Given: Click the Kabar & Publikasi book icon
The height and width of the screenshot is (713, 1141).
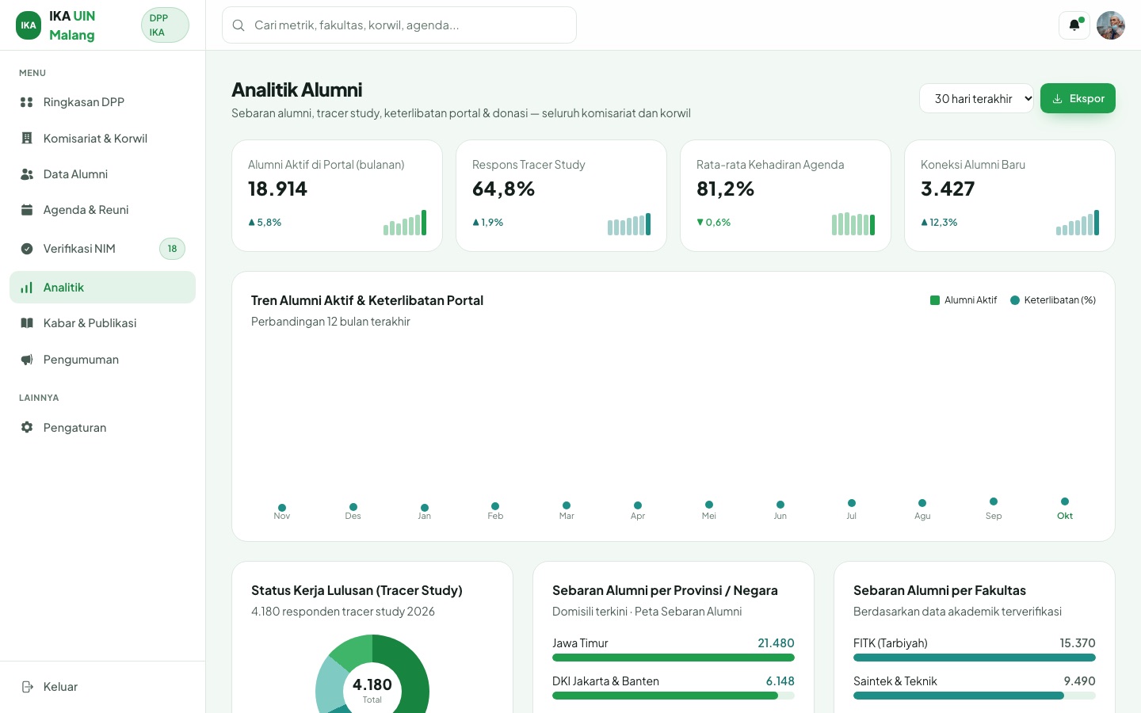Looking at the screenshot, I should tap(27, 323).
